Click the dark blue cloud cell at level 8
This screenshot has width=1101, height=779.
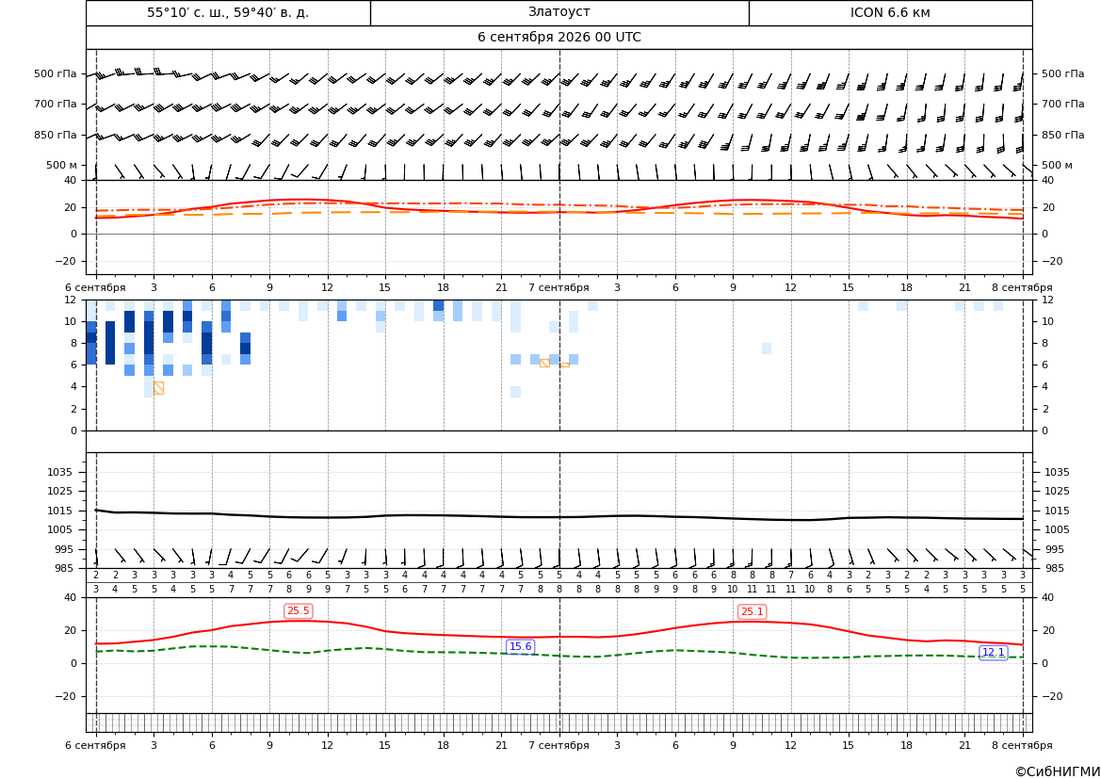click(x=245, y=349)
